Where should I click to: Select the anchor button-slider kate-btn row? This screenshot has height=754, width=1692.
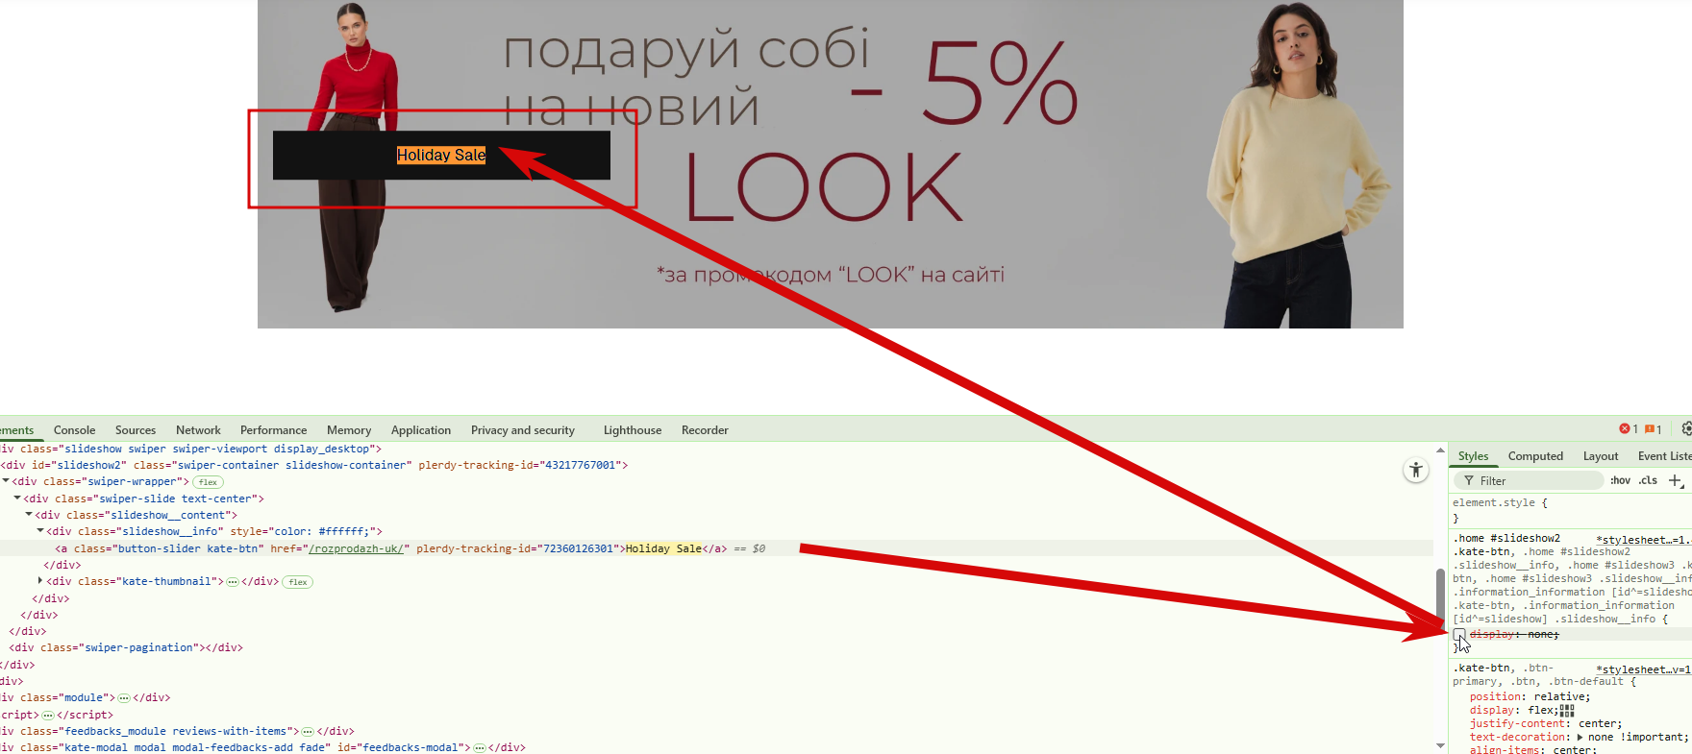[x=716, y=548]
